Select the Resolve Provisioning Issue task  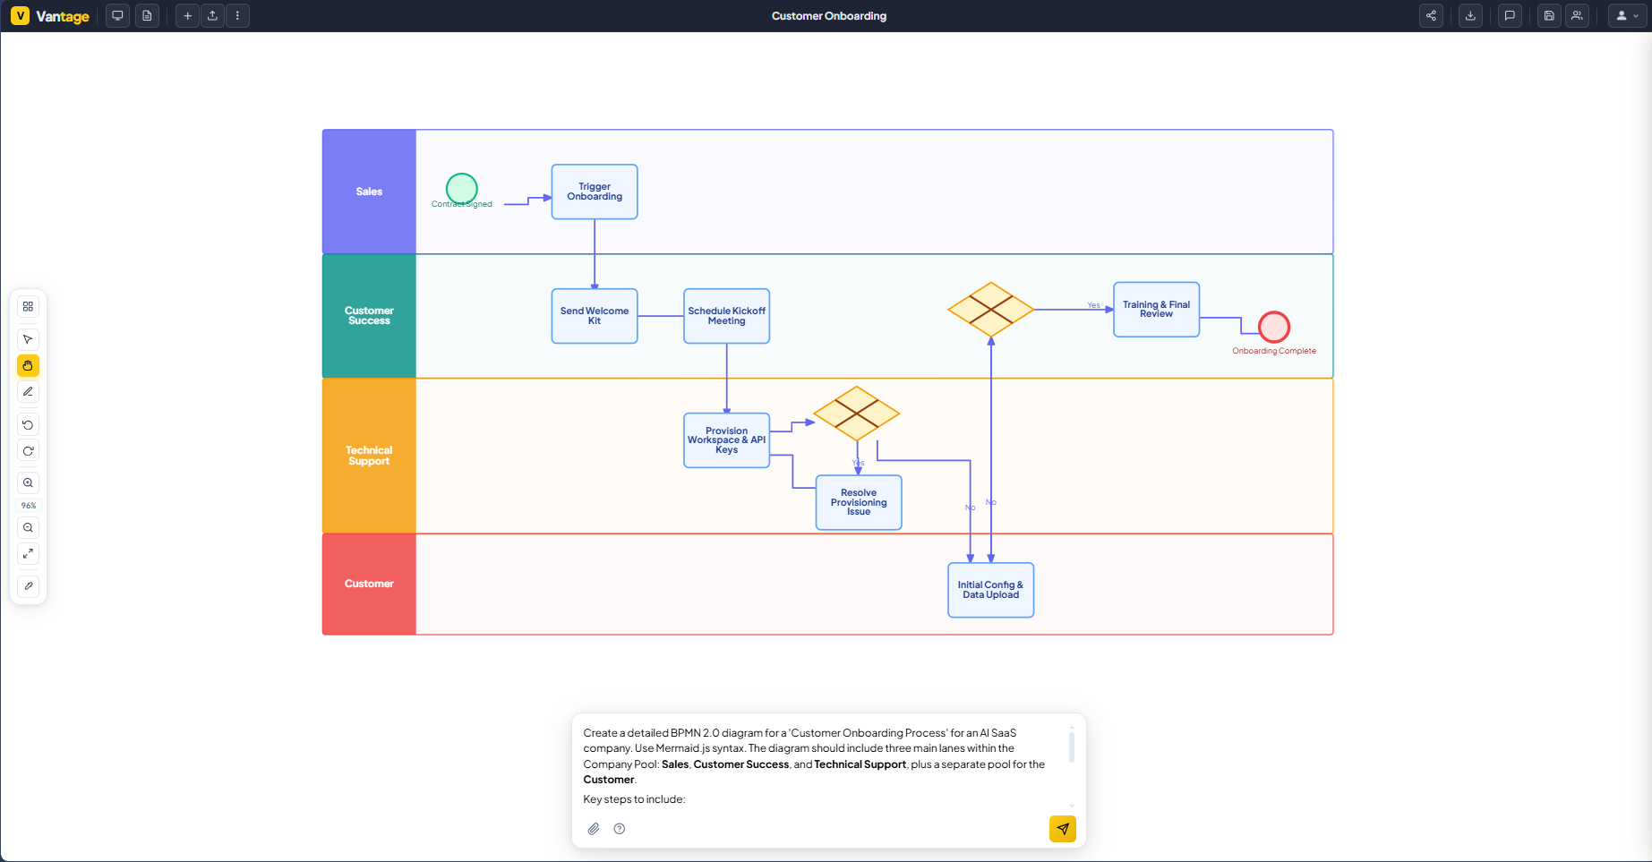[x=859, y=502]
